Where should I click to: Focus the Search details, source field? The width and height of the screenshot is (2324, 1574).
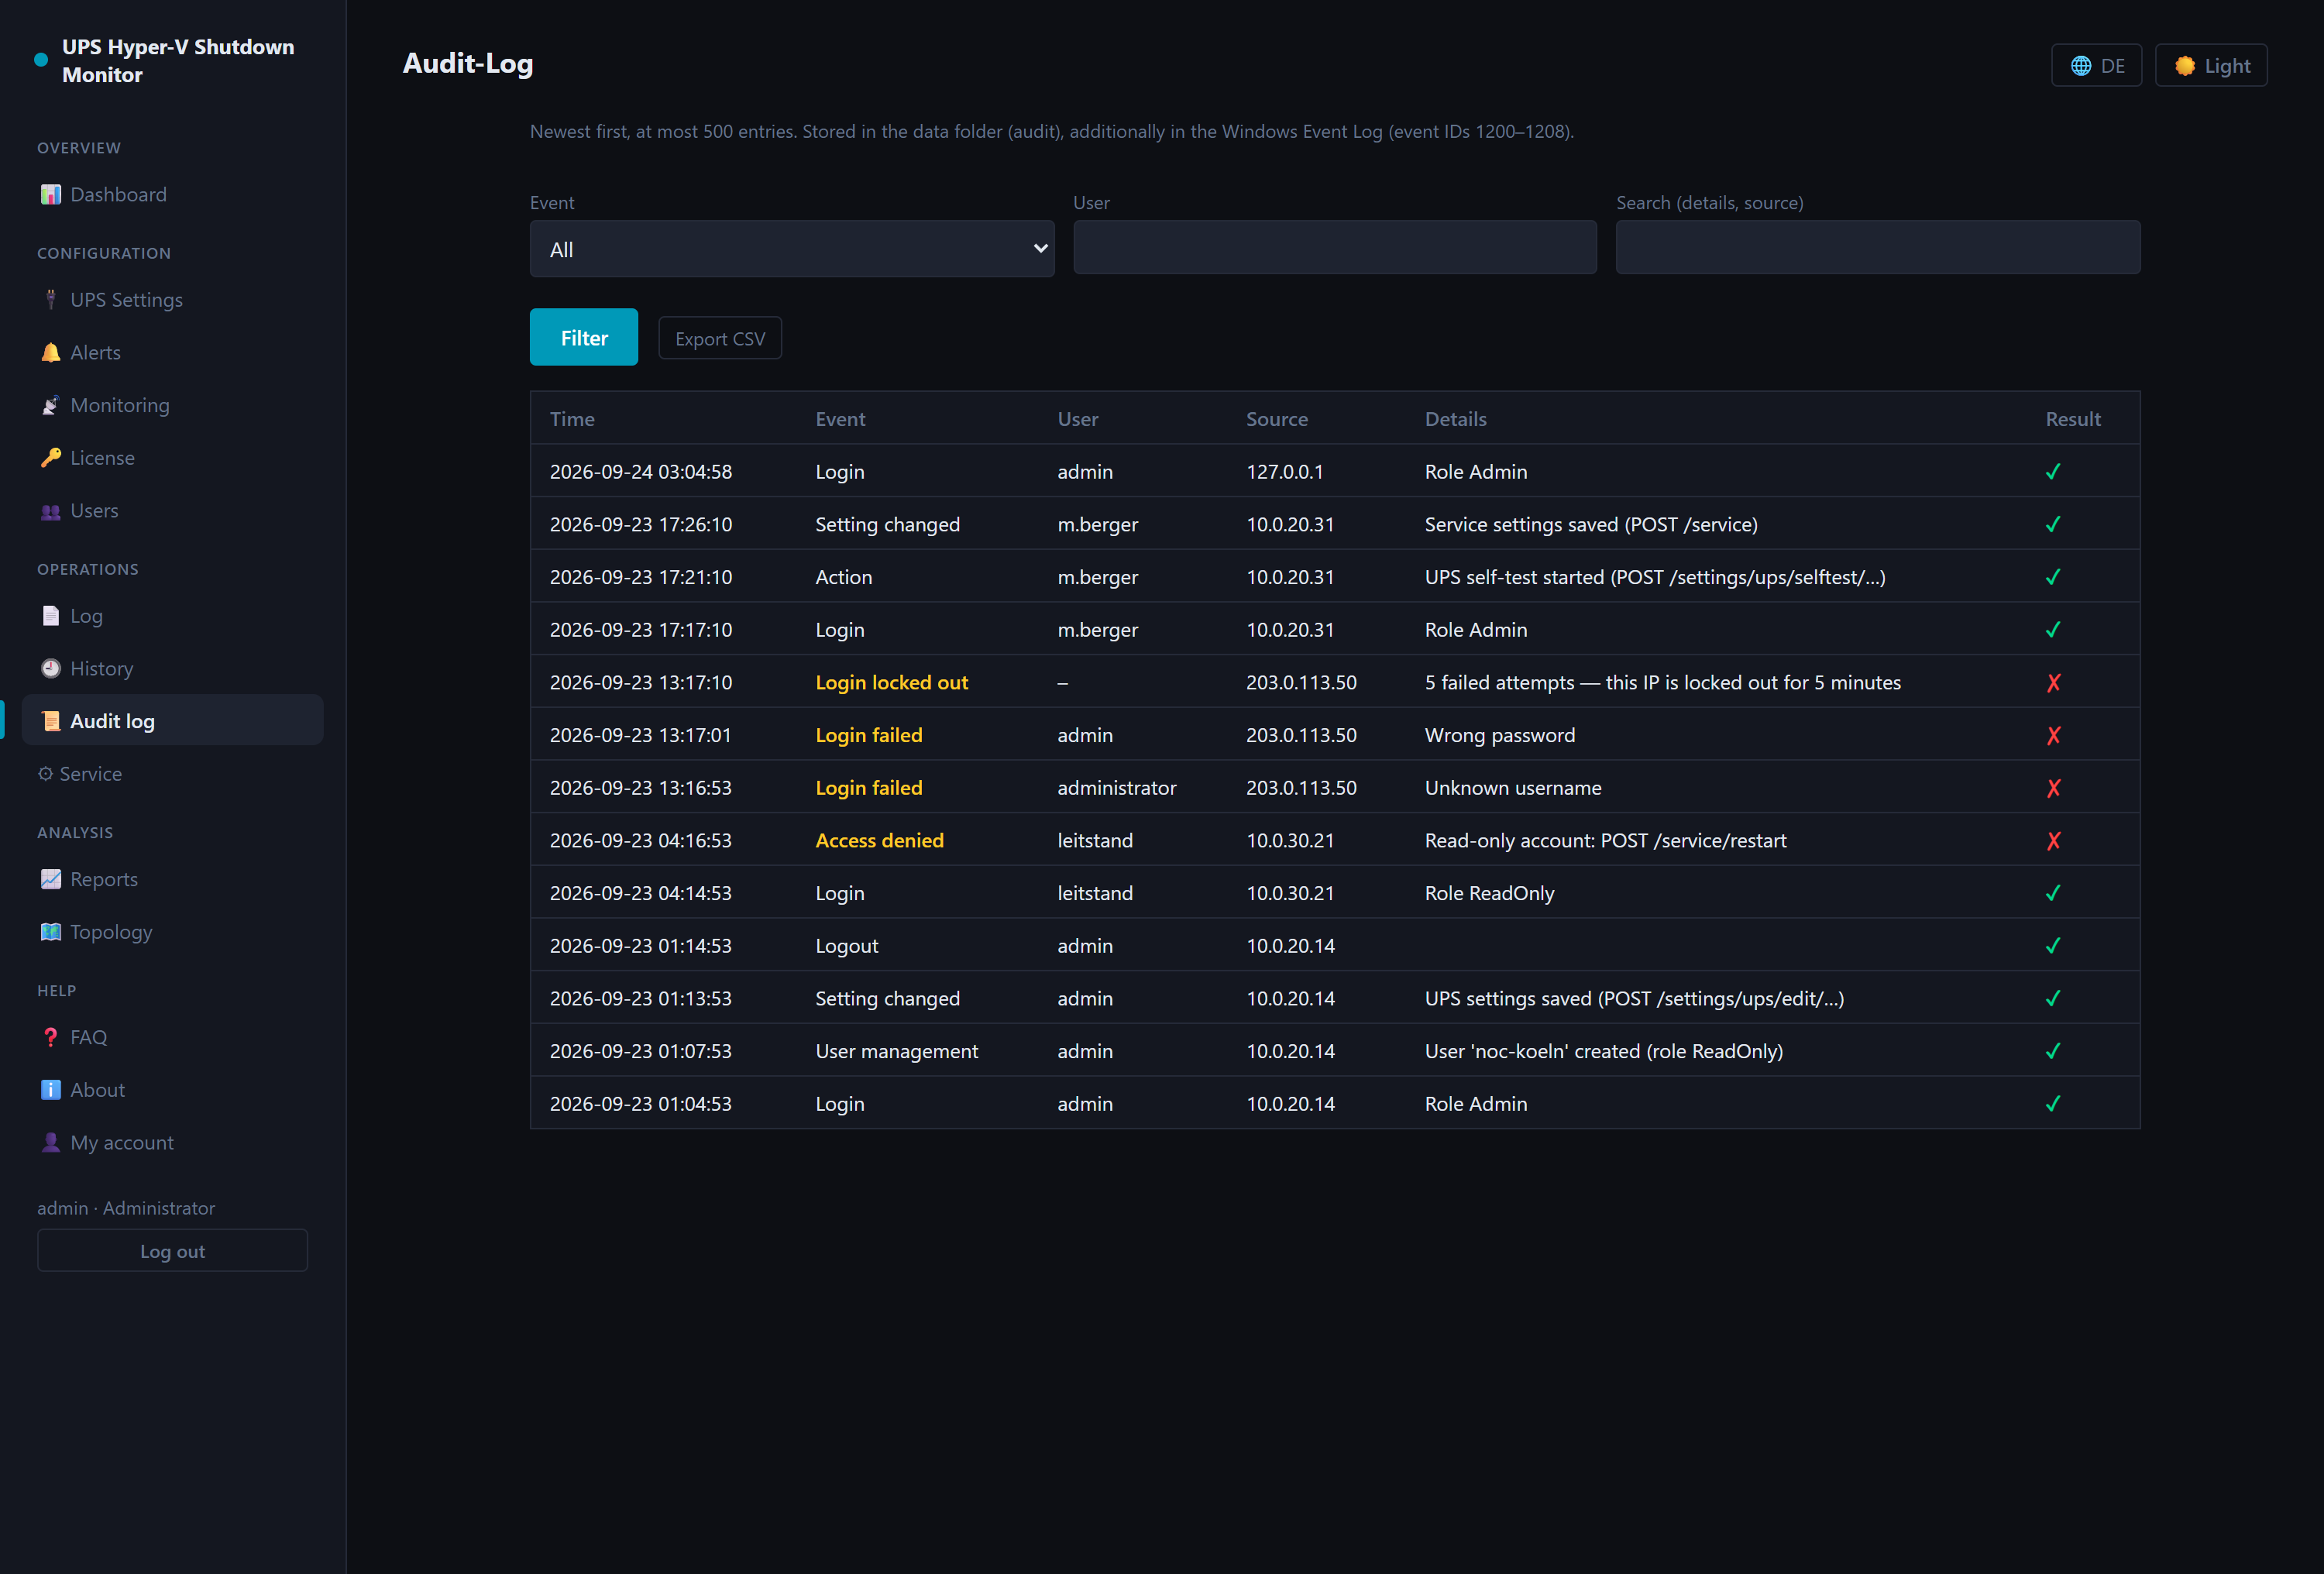(1878, 247)
